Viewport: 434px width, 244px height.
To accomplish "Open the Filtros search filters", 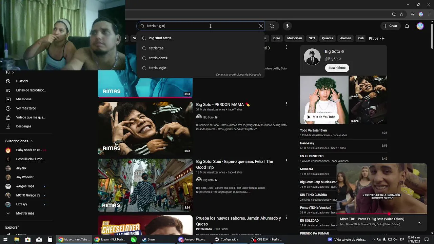I will point(377,38).
